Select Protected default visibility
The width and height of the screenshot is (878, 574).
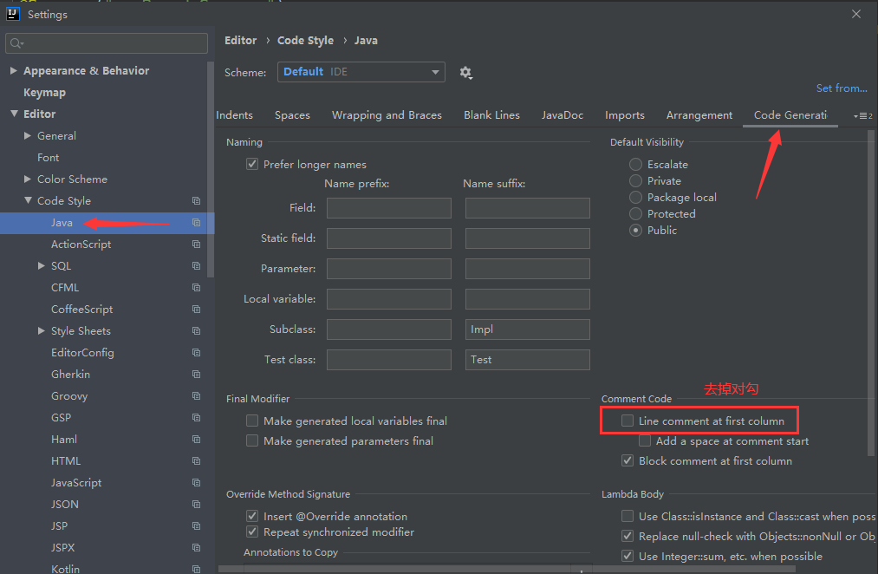coord(635,214)
